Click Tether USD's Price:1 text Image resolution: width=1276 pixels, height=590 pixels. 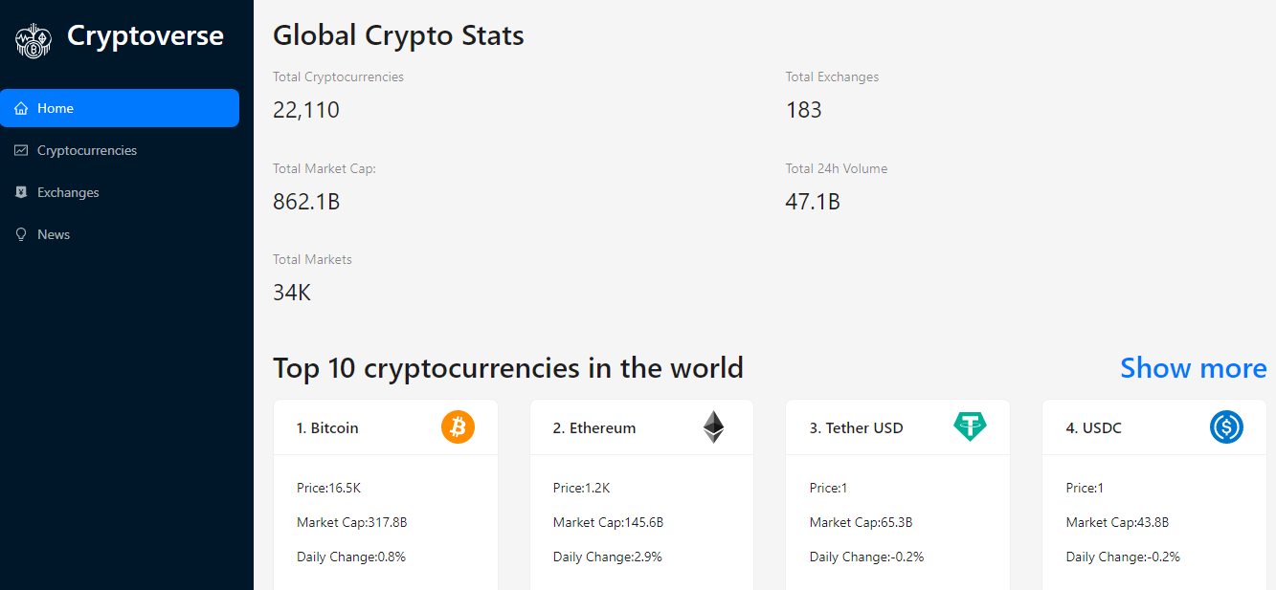[829, 488]
